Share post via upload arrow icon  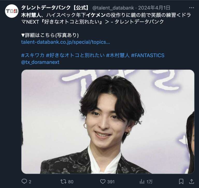pyautogui.click(x=191, y=182)
